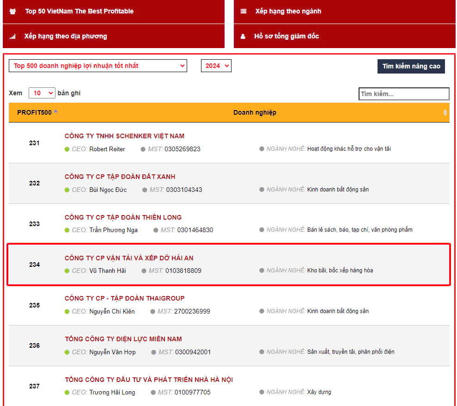This screenshot has height=406, width=457.
Task: Focus the Tìm kiếm search field
Action: (404, 94)
